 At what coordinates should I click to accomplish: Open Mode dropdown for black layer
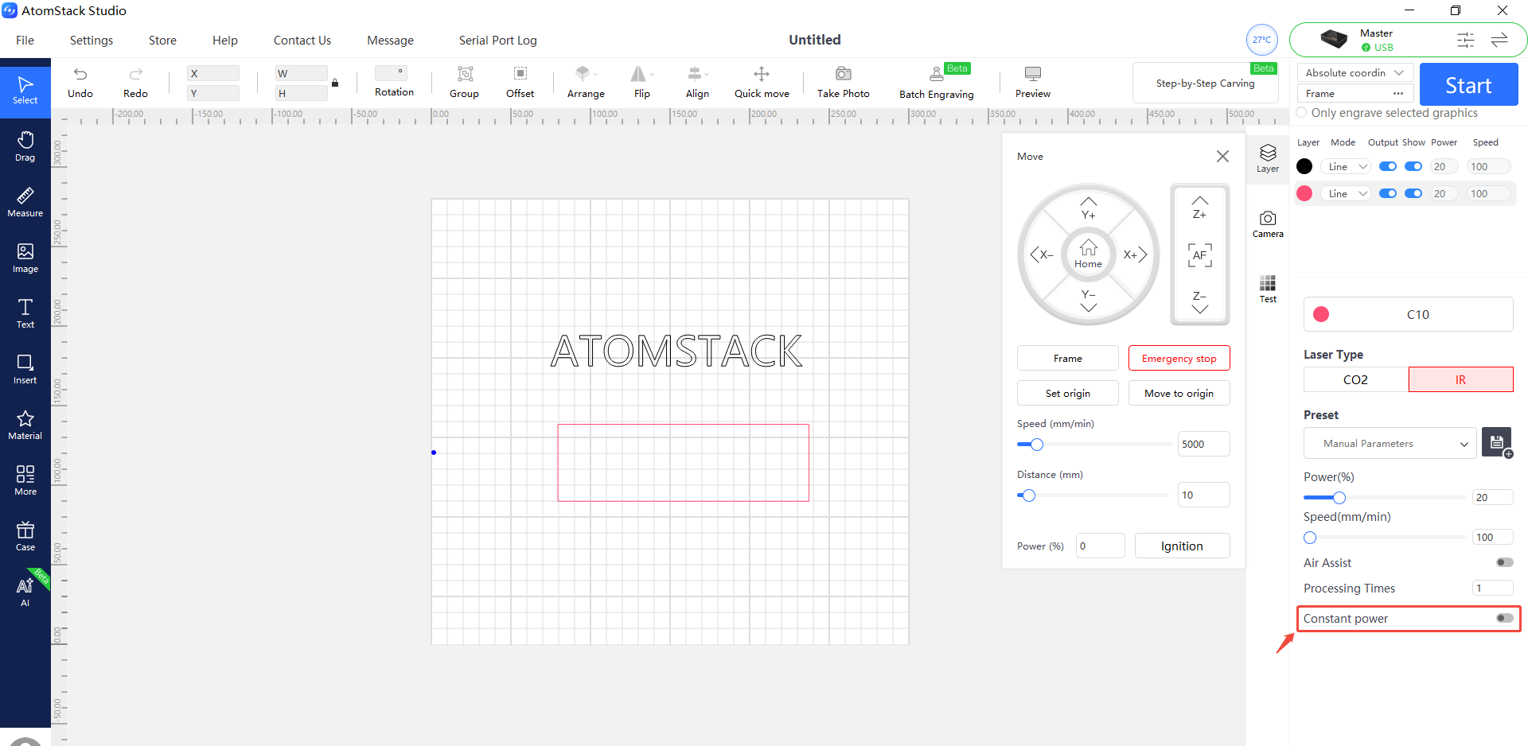coord(1347,166)
